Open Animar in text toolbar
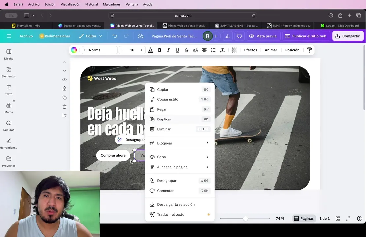 point(271,50)
